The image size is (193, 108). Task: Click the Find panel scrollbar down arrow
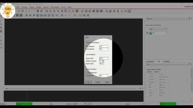pyautogui.click(x=192, y=100)
